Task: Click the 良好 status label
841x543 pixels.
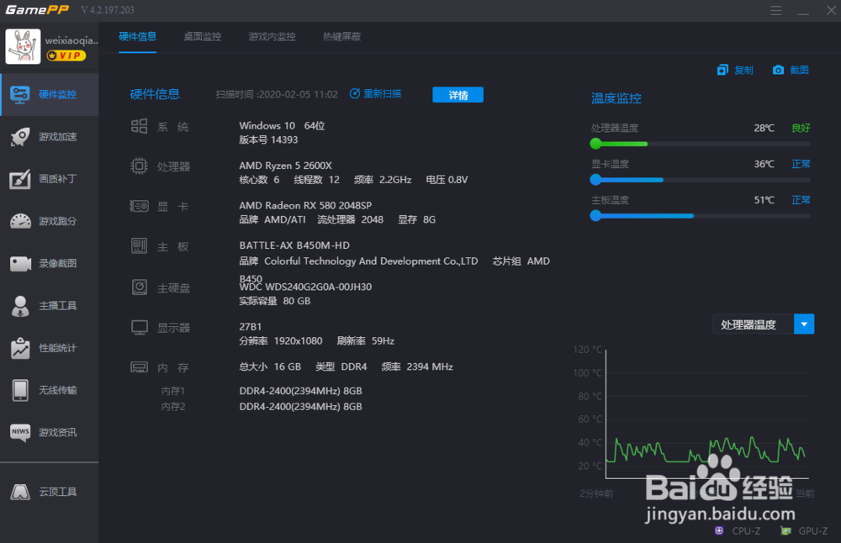Action: [801, 128]
